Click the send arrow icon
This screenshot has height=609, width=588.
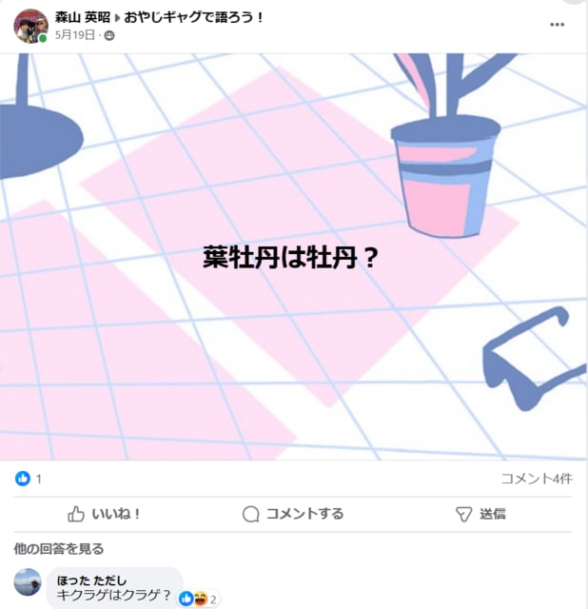463,514
